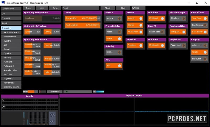The image size is (210, 127).
Task: Click the 4096 latency indicator
Action: pyautogui.click(x=30, y=91)
